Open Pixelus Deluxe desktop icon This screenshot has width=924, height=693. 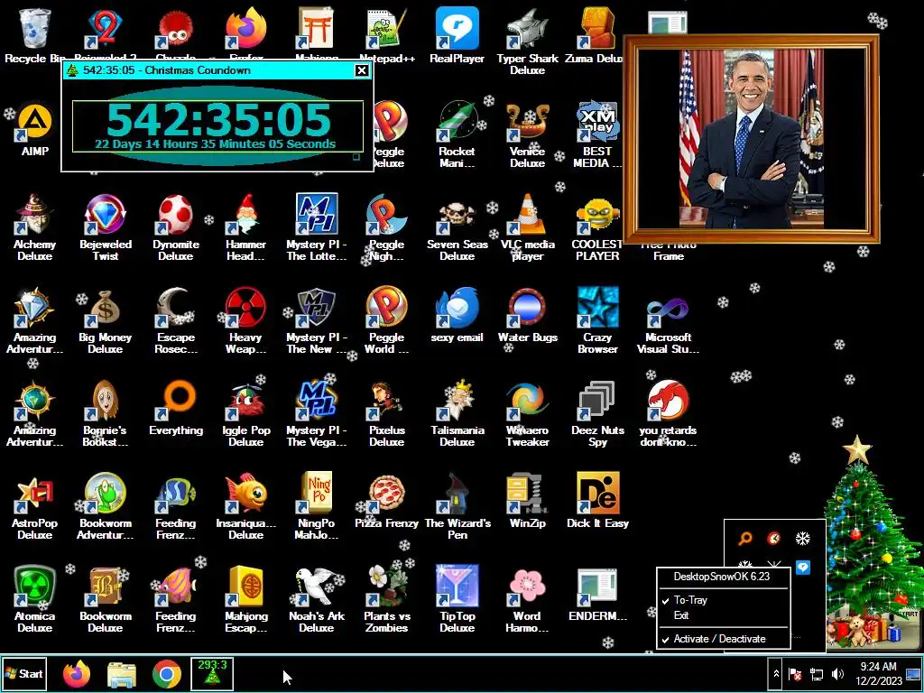[386, 413]
